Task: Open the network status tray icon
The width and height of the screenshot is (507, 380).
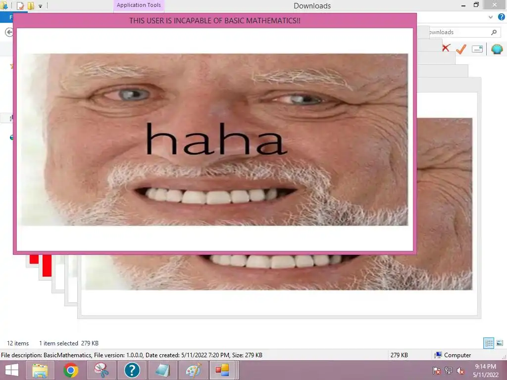Action: point(449,371)
